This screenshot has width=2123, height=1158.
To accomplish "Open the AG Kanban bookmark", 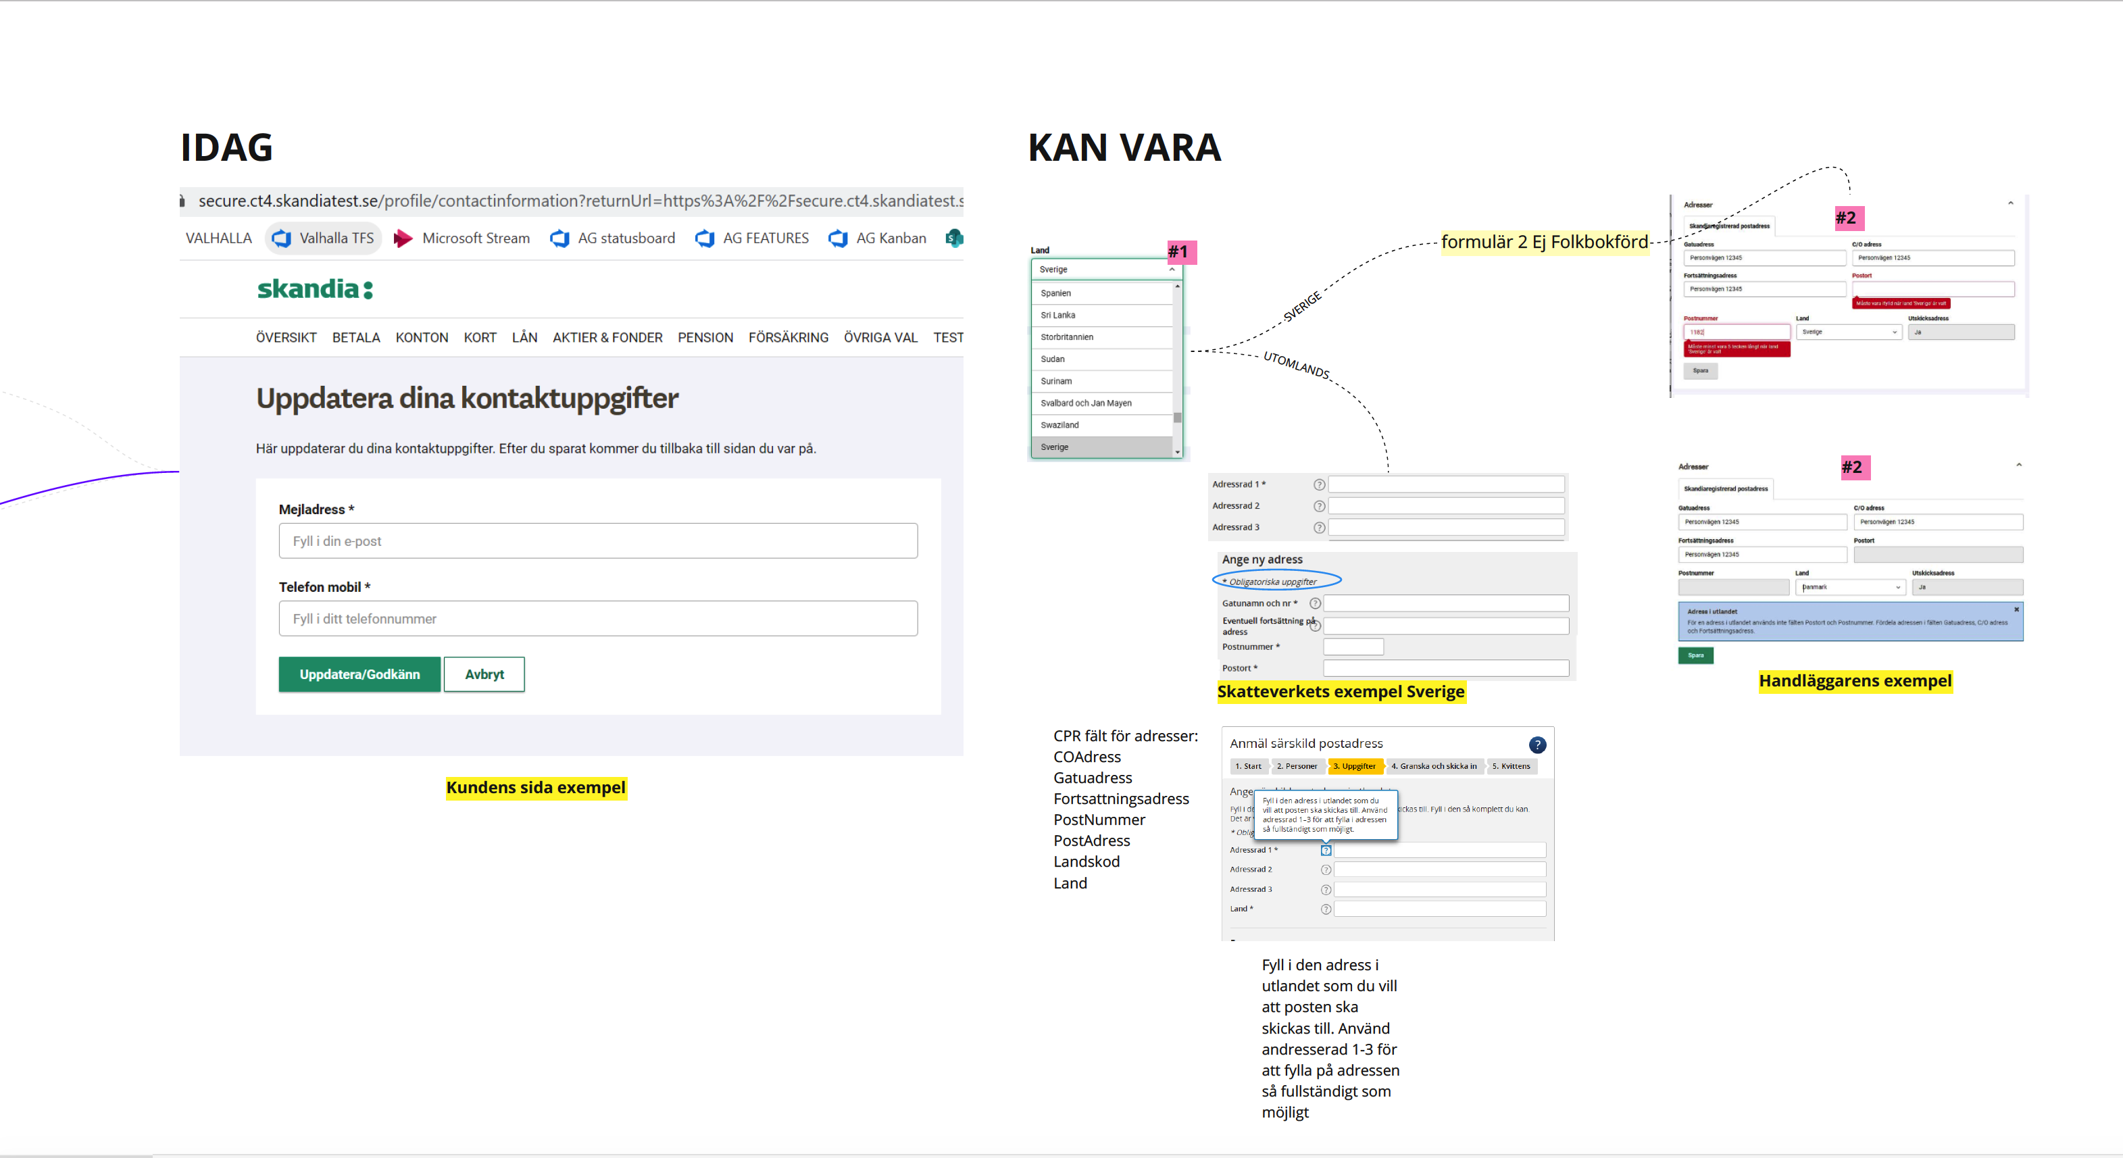I will (877, 238).
